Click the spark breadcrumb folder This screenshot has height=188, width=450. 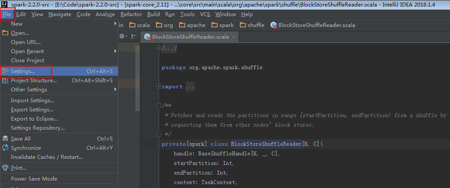coord(223,25)
